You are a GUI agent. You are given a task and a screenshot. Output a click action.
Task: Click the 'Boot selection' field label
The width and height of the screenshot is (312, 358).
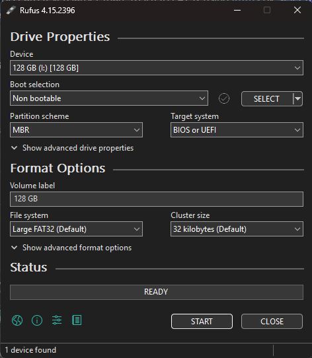(35, 85)
